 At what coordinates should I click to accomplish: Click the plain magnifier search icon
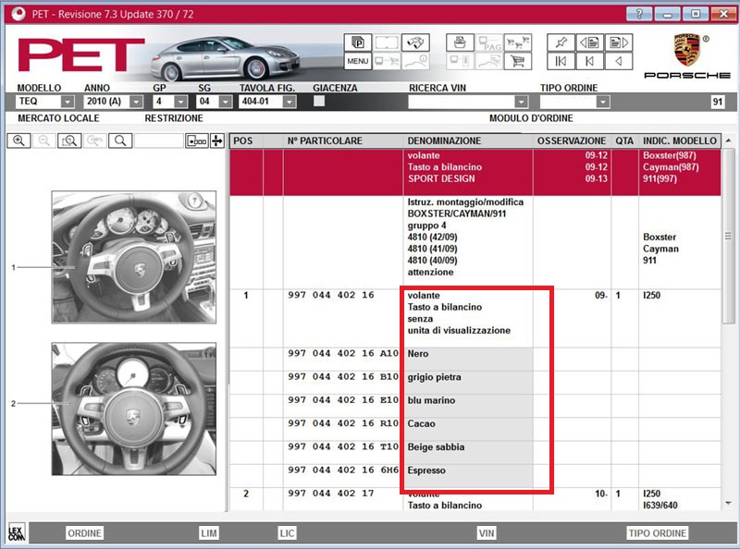120,140
